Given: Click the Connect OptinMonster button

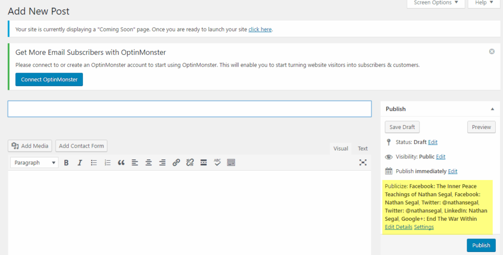Looking at the screenshot, I should point(49,79).
